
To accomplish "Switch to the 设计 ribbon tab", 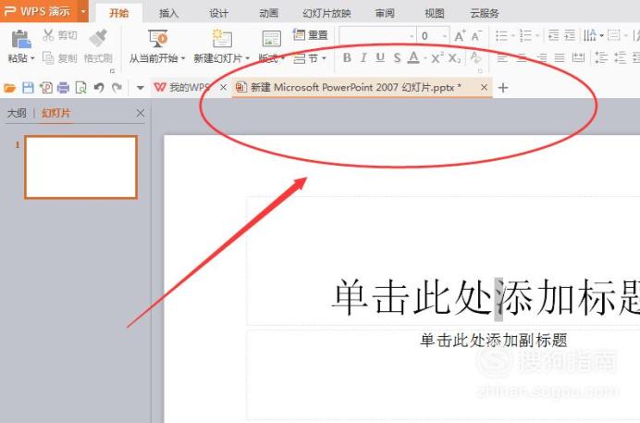I will (219, 14).
